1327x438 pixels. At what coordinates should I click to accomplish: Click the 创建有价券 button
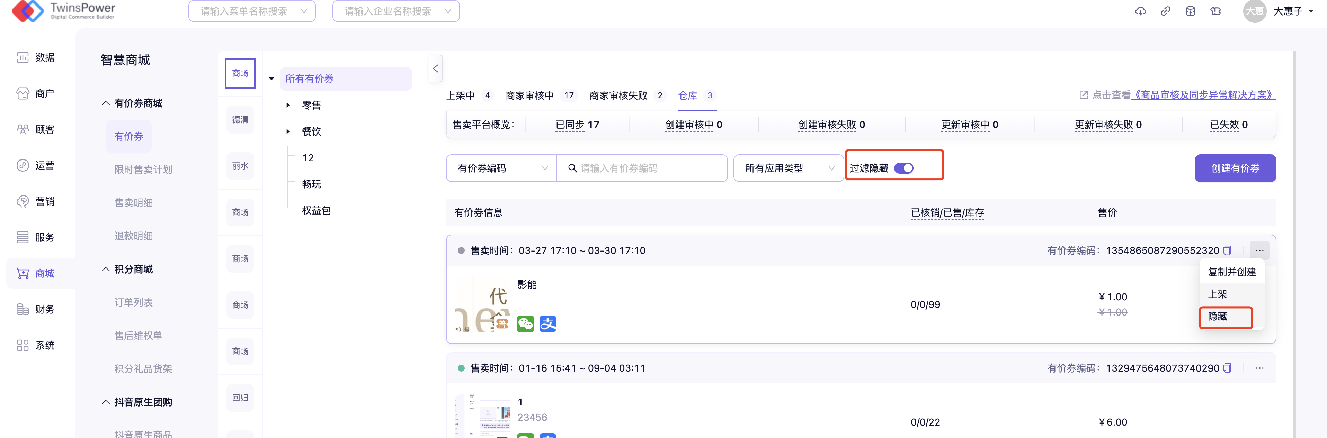1235,168
